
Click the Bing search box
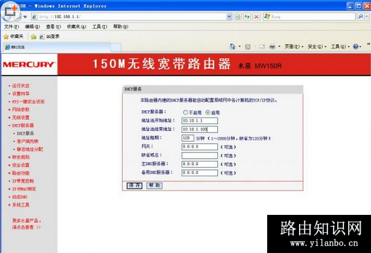pyautogui.click(x=309, y=17)
